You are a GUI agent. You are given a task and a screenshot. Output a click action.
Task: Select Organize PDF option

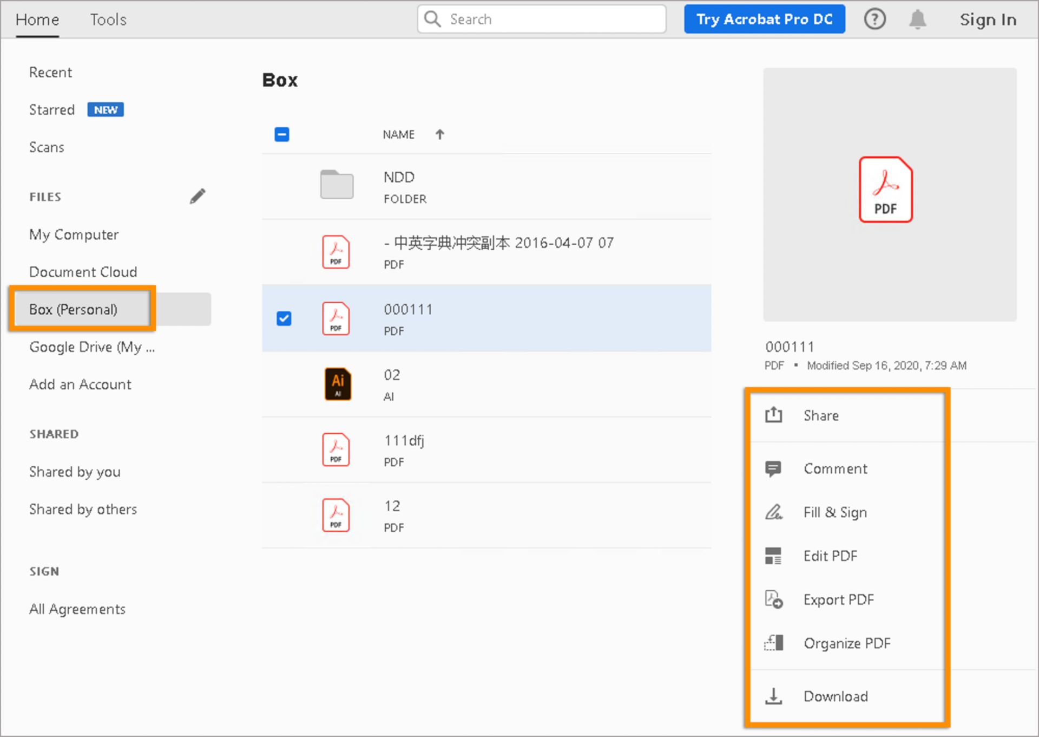point(847,643)
